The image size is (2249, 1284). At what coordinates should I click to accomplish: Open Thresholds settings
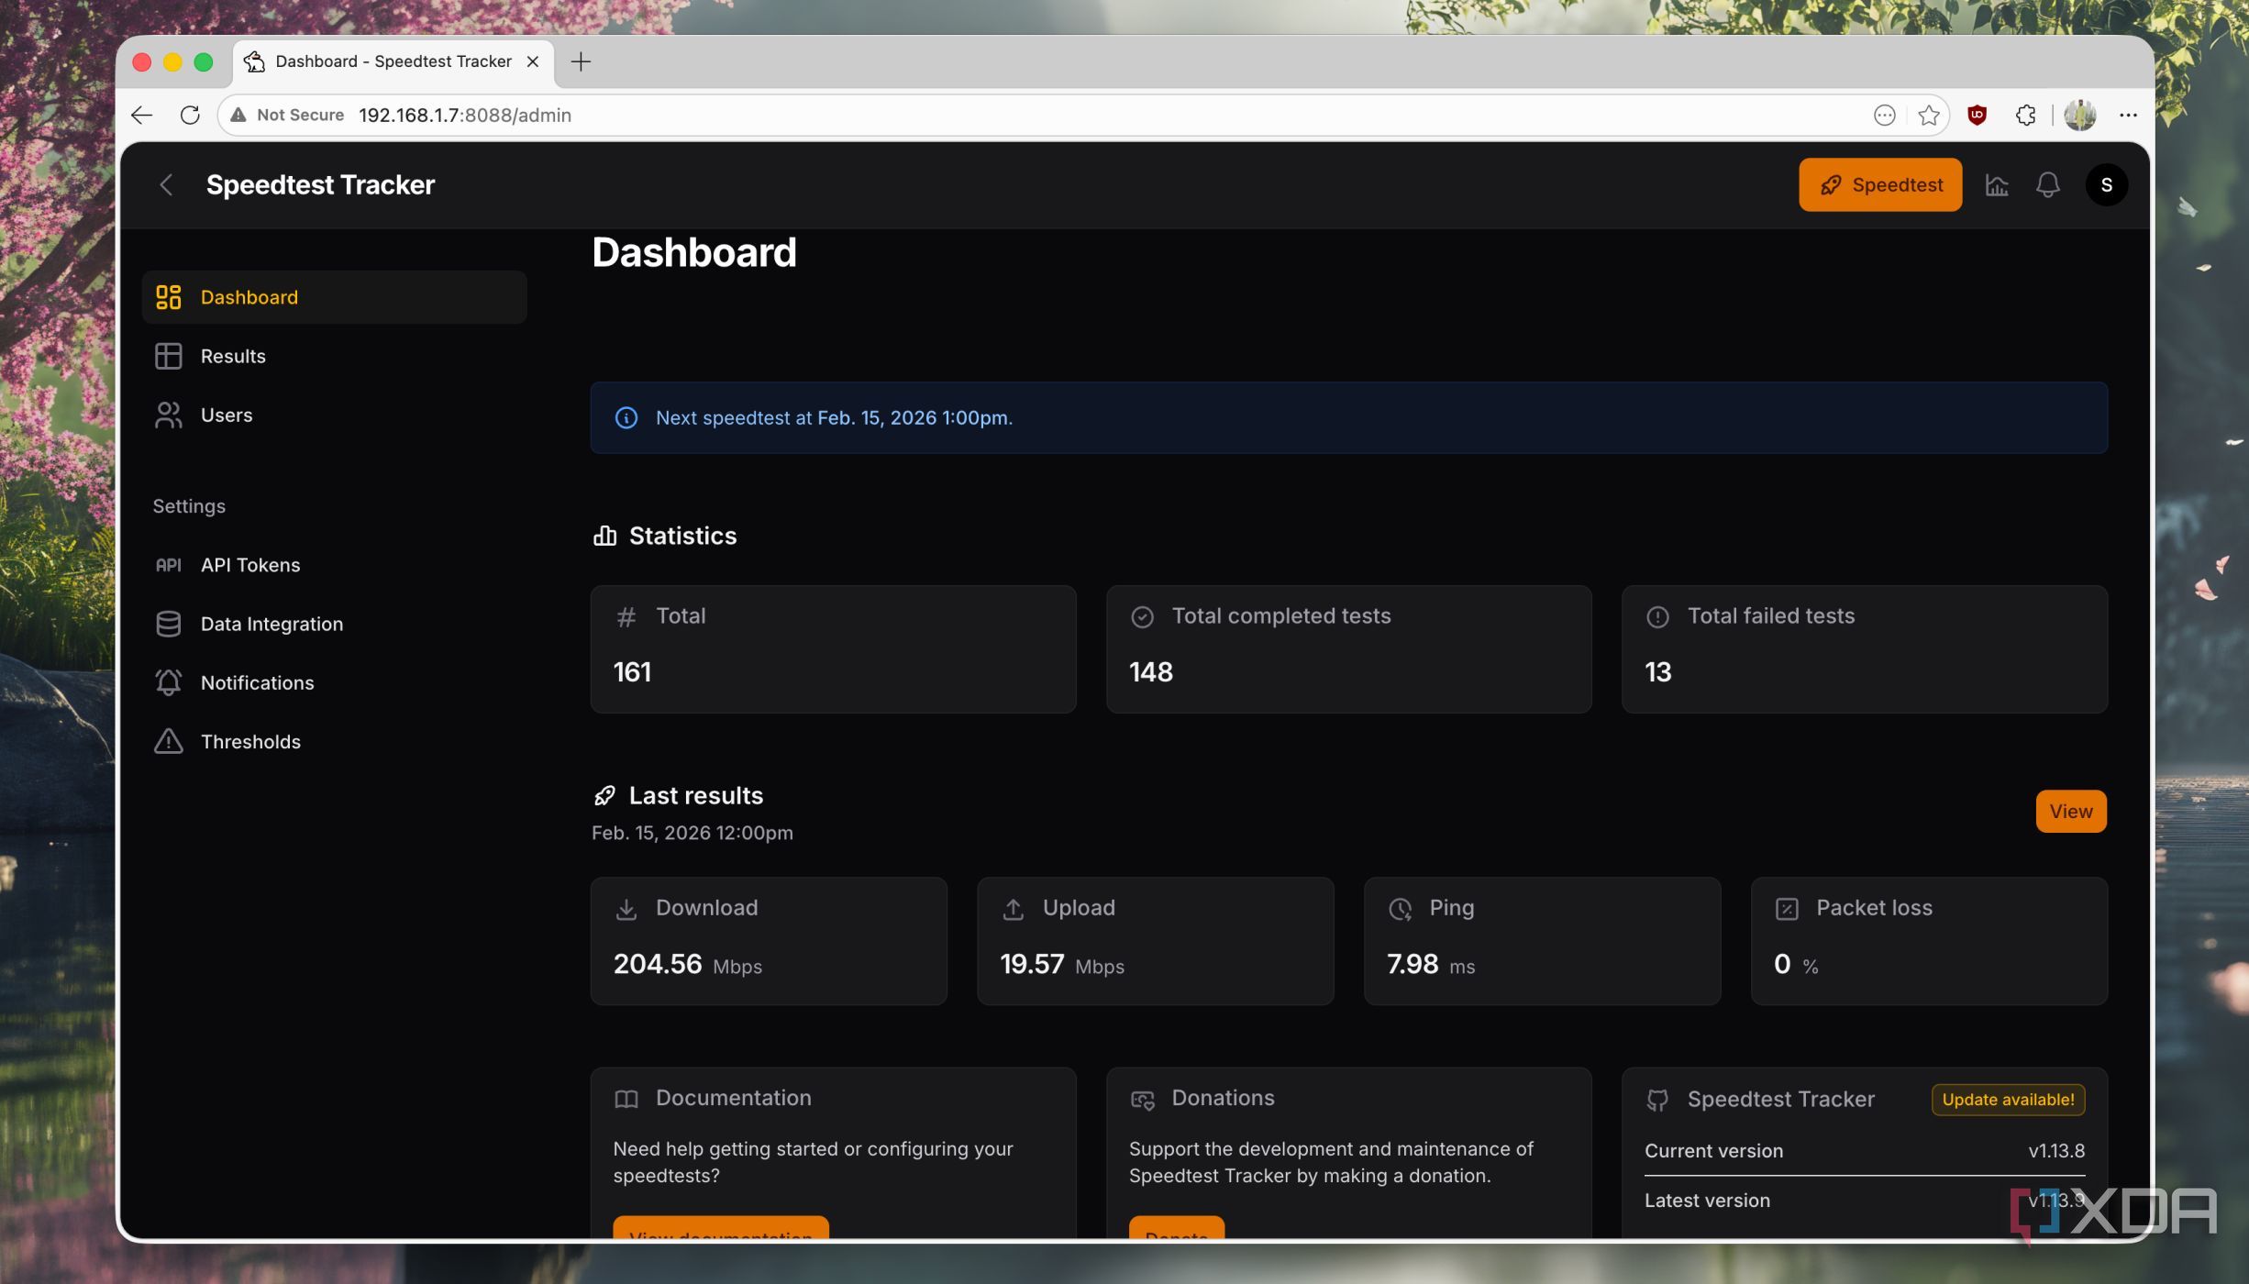click(334, 741)
